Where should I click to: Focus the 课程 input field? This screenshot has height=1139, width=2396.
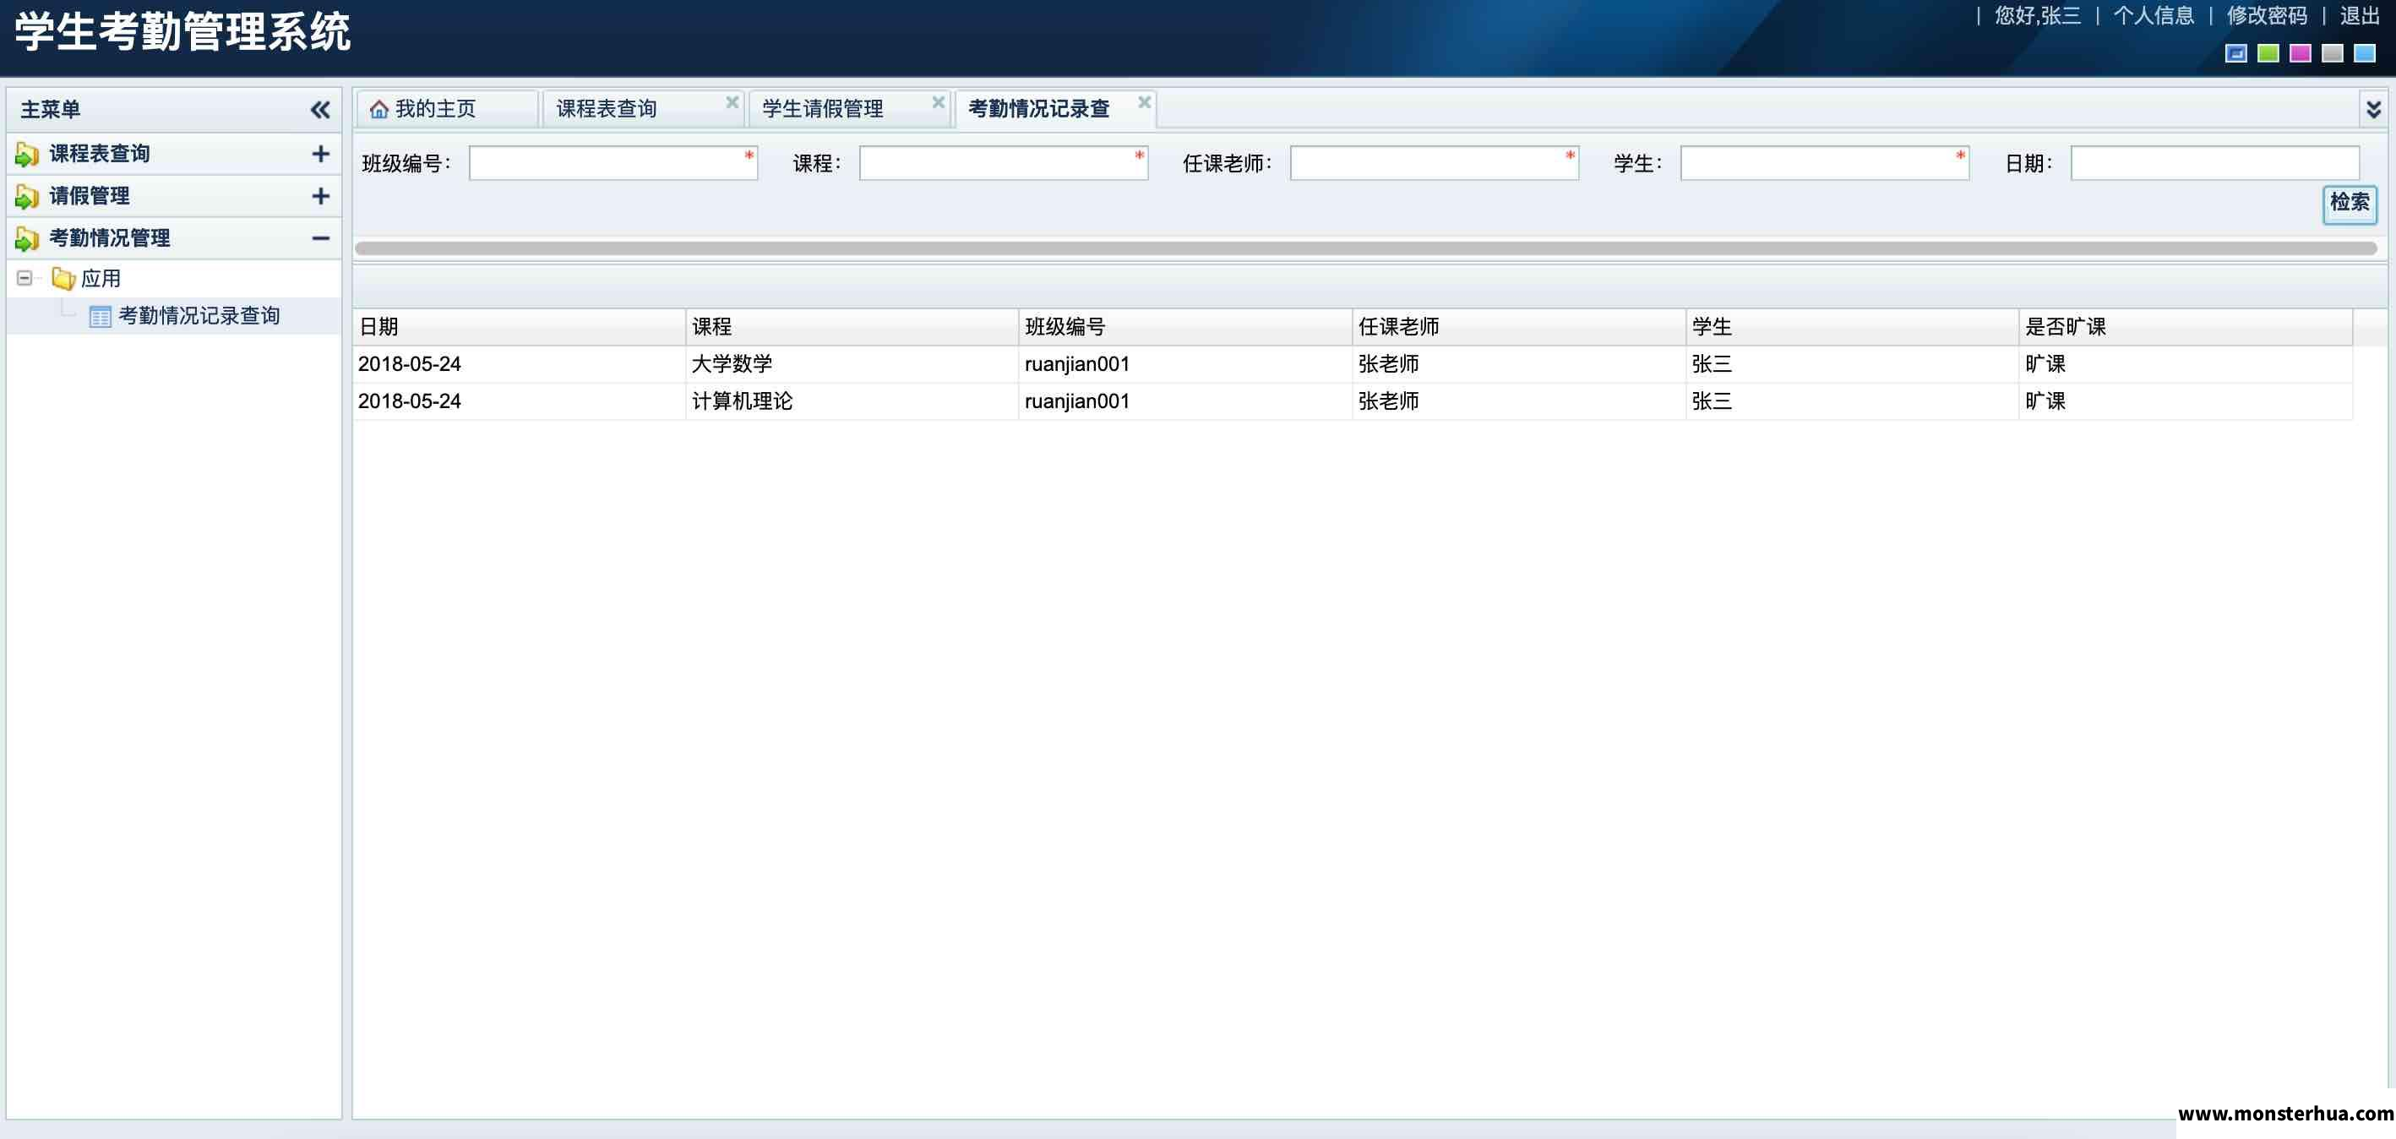(1004, 163)
